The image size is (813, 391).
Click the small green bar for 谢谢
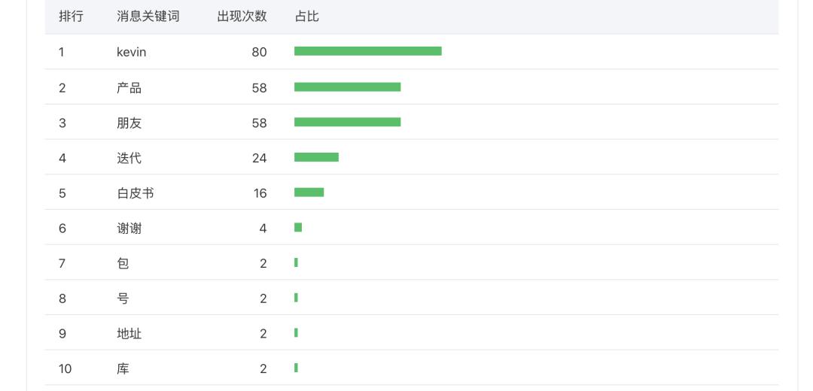[298, 227]
